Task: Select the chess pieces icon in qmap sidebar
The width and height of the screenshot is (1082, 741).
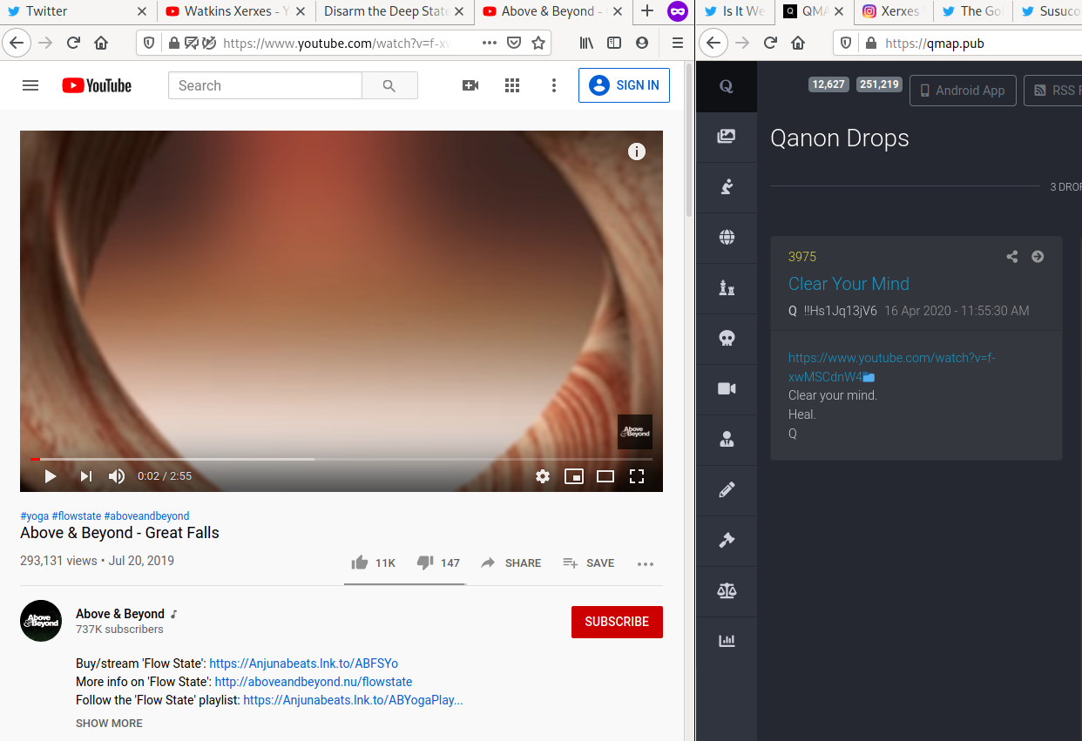Action: (x=727, y=287)
